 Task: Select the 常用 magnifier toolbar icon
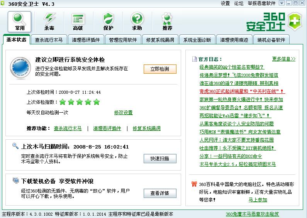click(x=19, y=22)
